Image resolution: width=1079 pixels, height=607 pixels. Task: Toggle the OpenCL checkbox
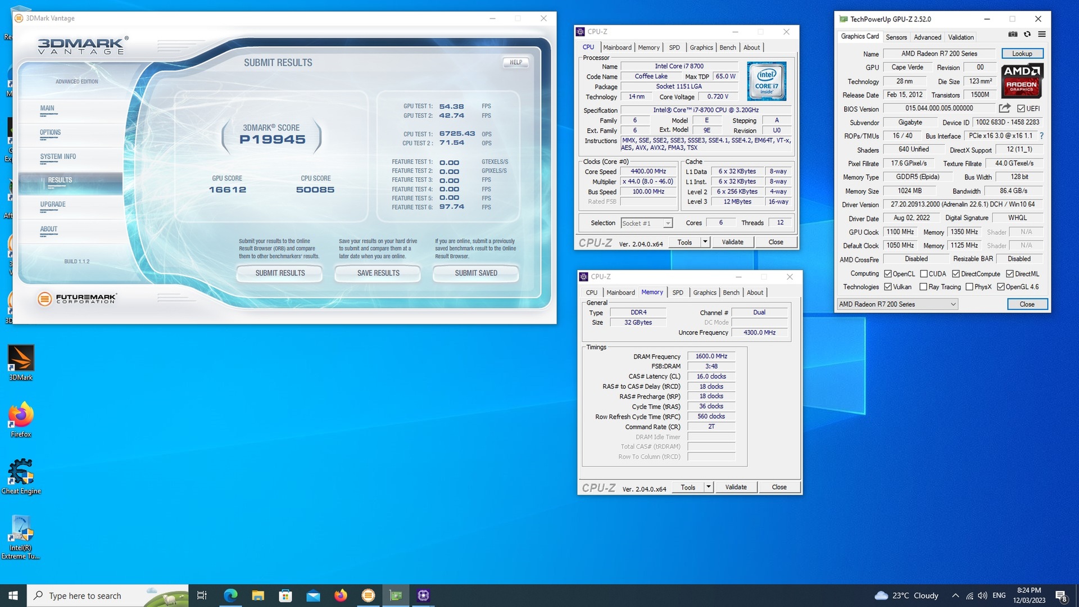888,274
